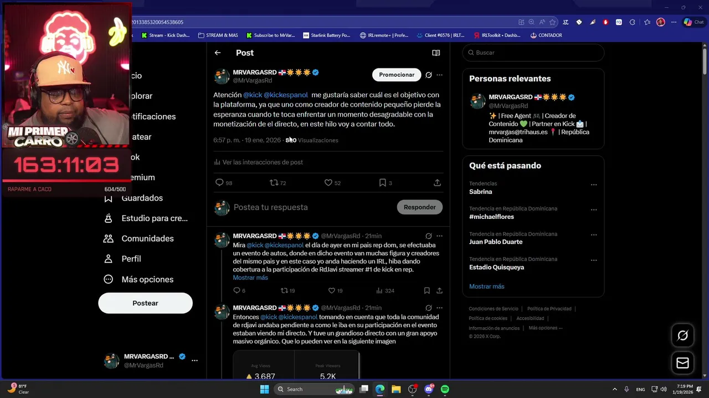The height and width of the screenshot is (398, 709).
Task: Open the Edge settings three-dots menu
Action: click(674, 22)
